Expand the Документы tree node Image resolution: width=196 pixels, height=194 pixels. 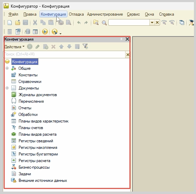(x=7, y=88)
